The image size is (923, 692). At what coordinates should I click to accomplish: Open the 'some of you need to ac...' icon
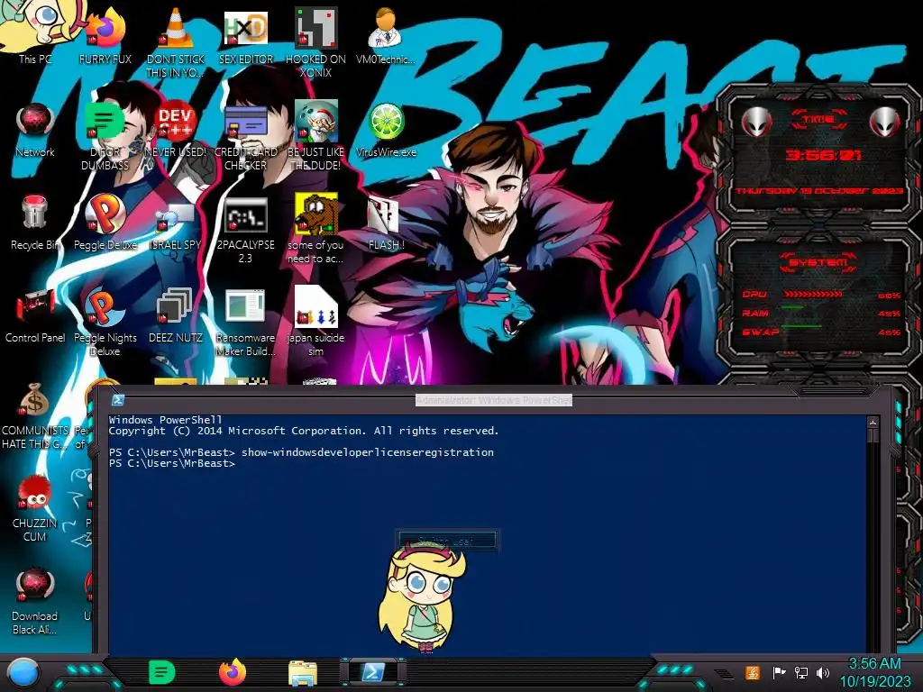tap(315, 228)
